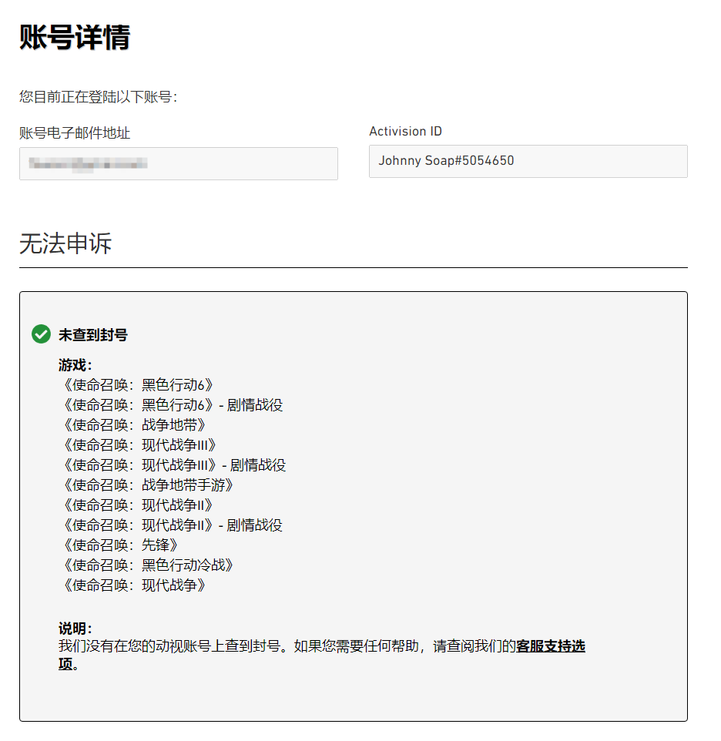The width and height of the screenshot is (721, 741).
Task: Click the 您目前正在登陆以下账号 text
Action: (99, 97)
